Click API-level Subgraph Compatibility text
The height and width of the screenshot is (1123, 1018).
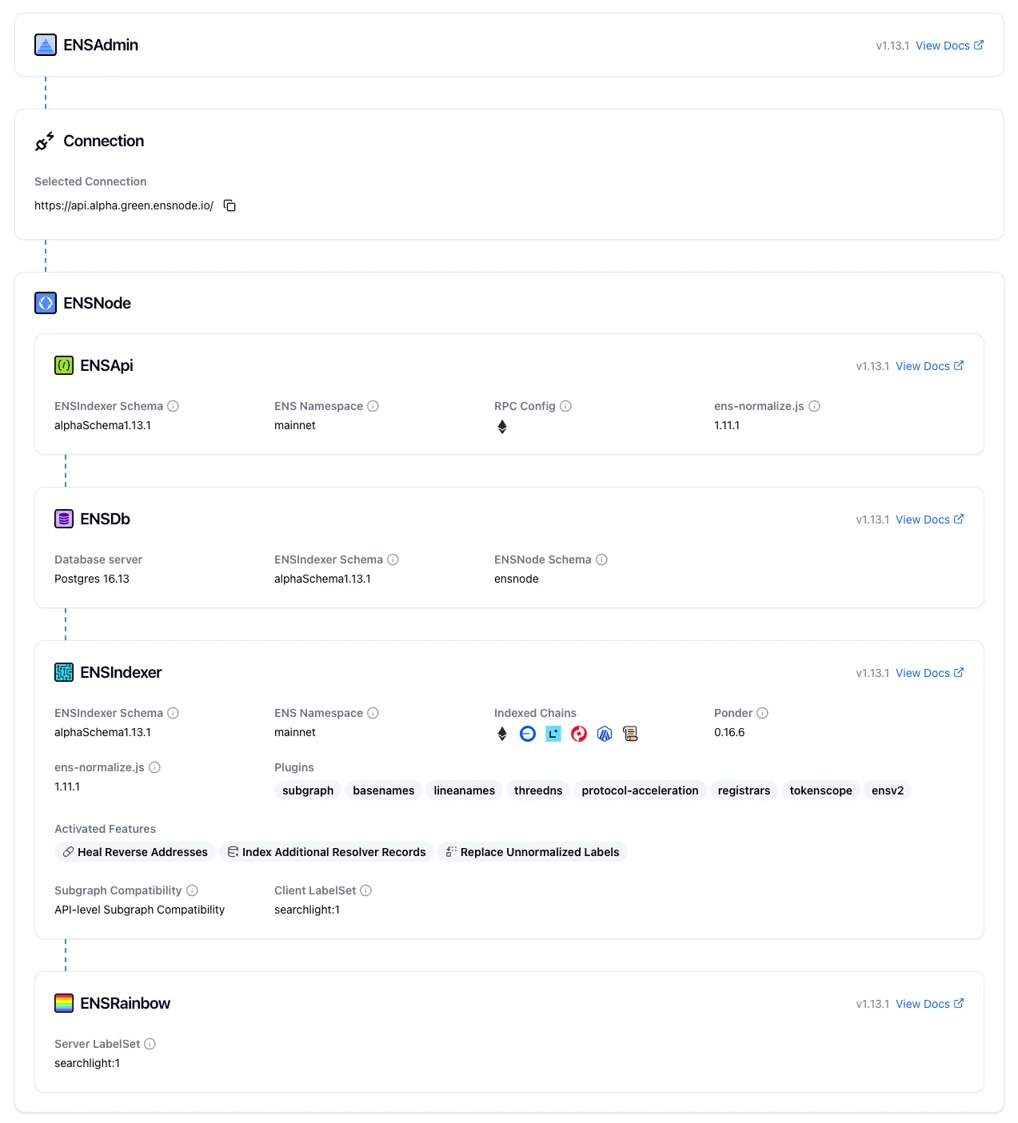pos(139,910)
